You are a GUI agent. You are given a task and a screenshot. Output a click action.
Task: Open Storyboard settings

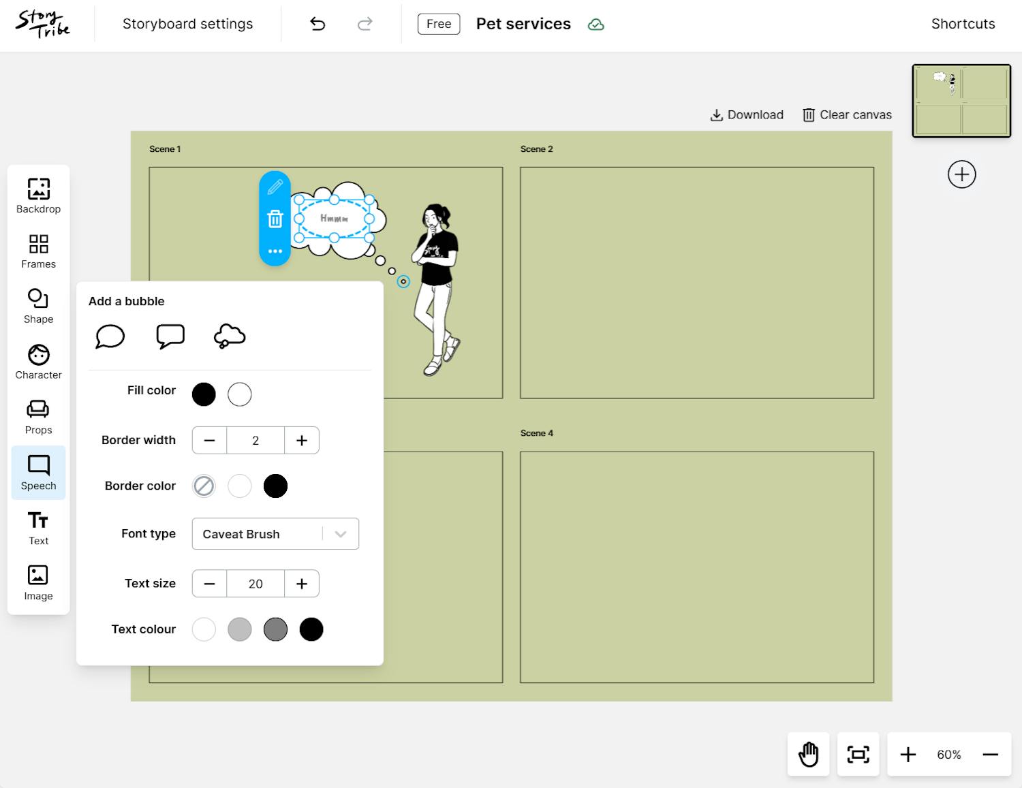187,24
